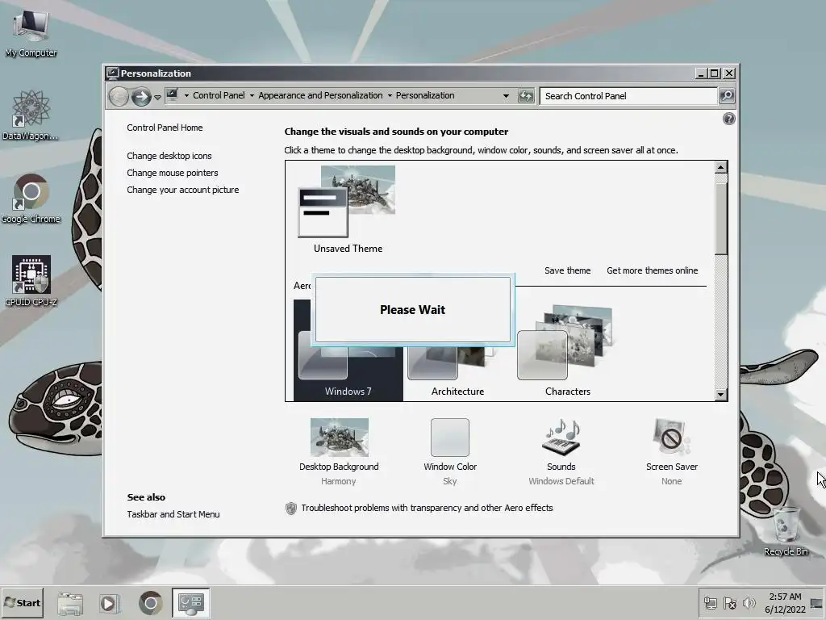This screenshot has height=620, width=826.
Task: Open the Screen Saver settings
Action: tap(672, 452)
